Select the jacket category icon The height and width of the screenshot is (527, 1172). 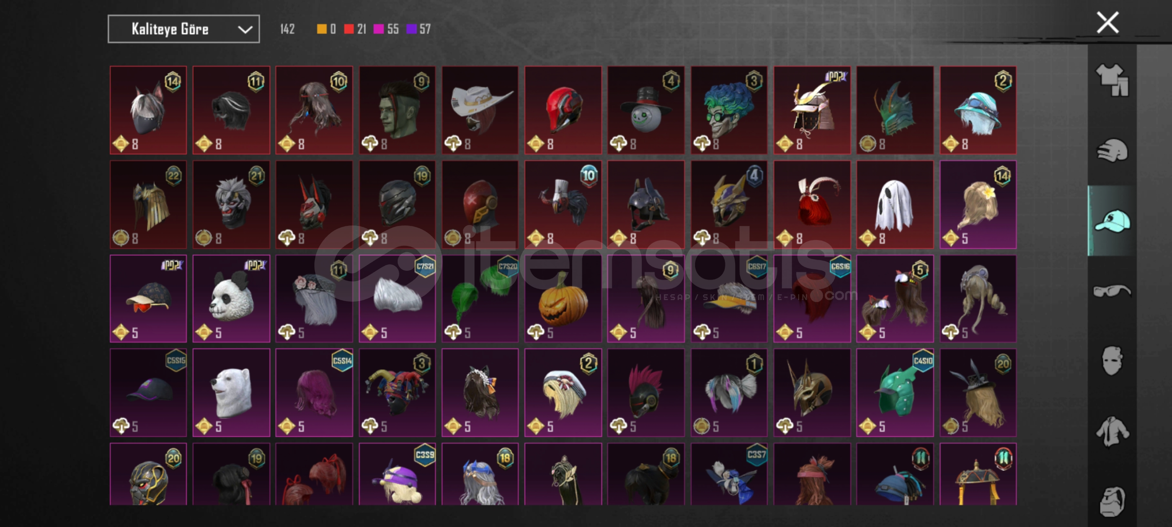coord(1112,431)
